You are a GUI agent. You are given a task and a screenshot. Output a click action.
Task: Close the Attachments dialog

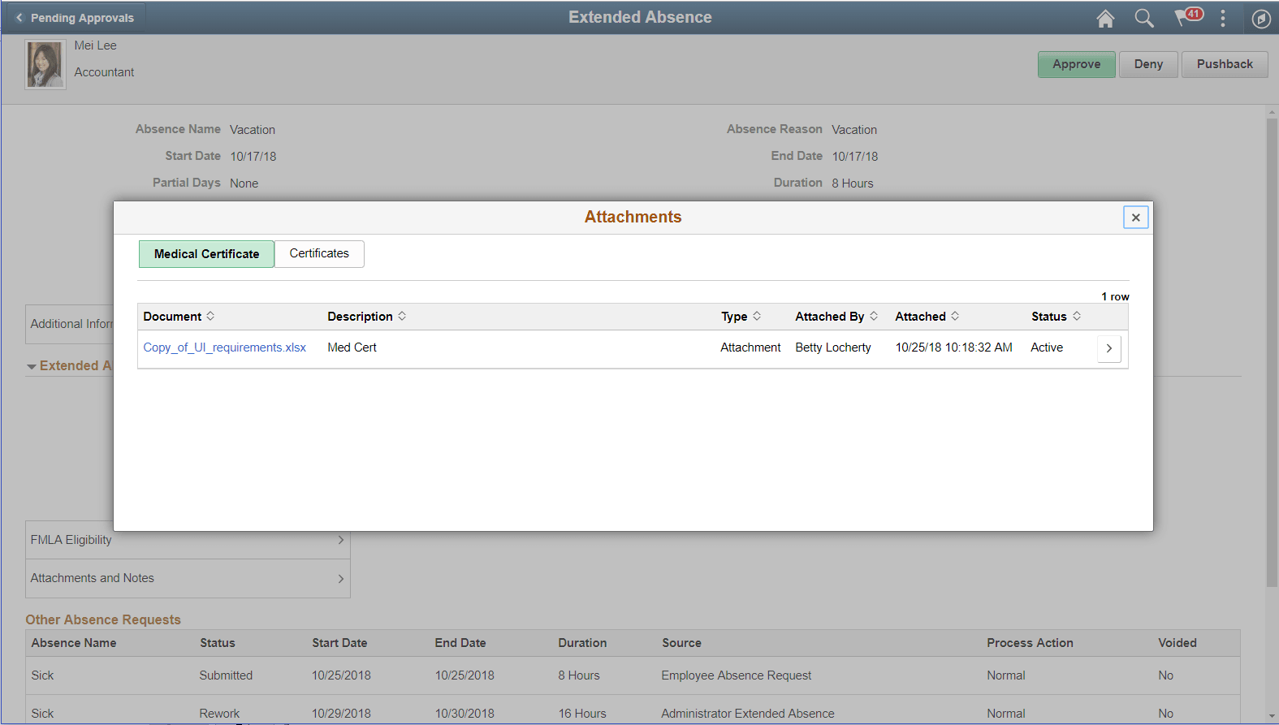click(1136, 218)
